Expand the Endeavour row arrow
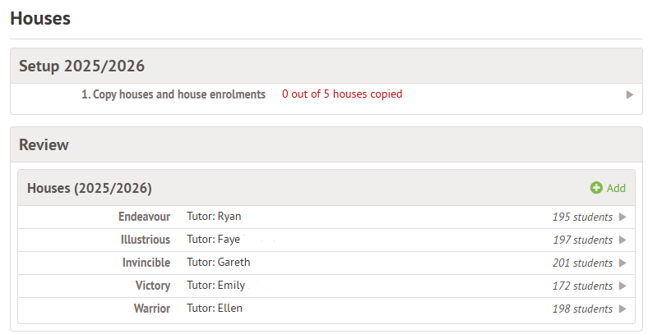648x334 pixels. pos(623,217)
